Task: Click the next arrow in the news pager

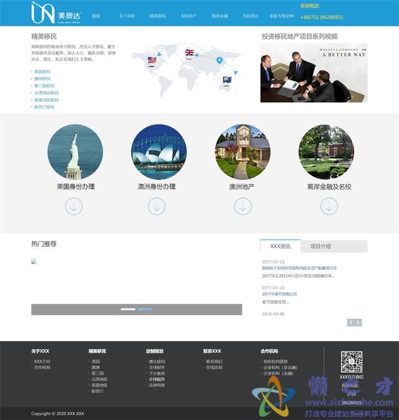Action: tap(358, 323)
